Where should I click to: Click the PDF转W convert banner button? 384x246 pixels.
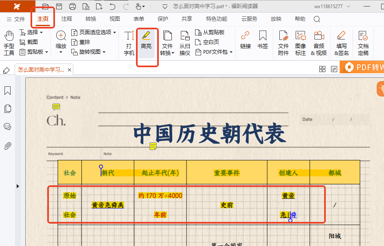362,67
